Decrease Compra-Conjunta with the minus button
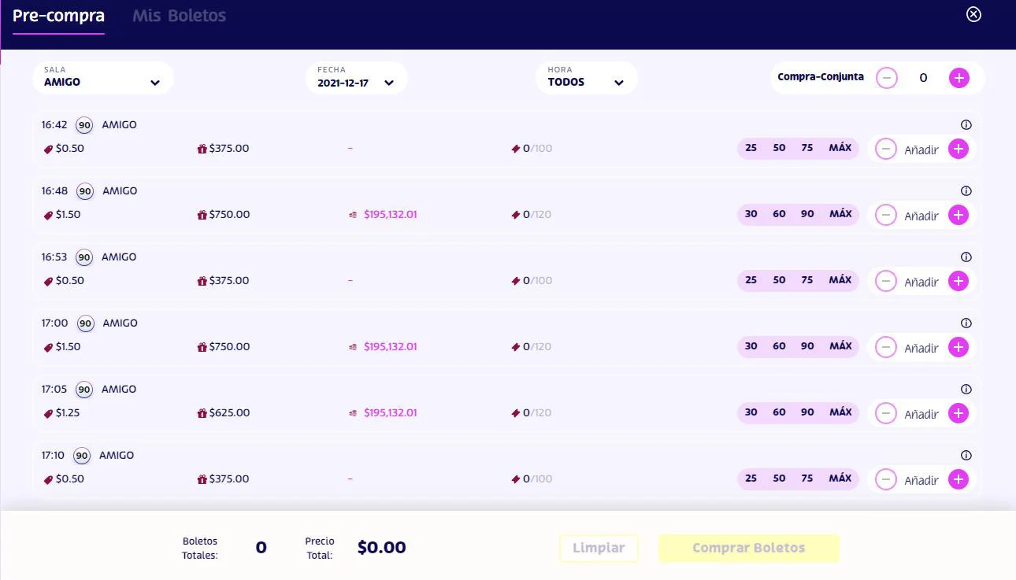Image resolution: width=1016 pixels, height=580 pixels. point(887,77)
